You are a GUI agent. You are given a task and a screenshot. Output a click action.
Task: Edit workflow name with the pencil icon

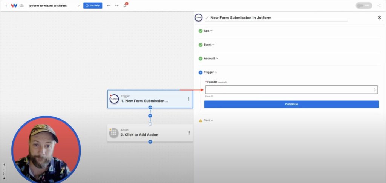pos(79,5)
